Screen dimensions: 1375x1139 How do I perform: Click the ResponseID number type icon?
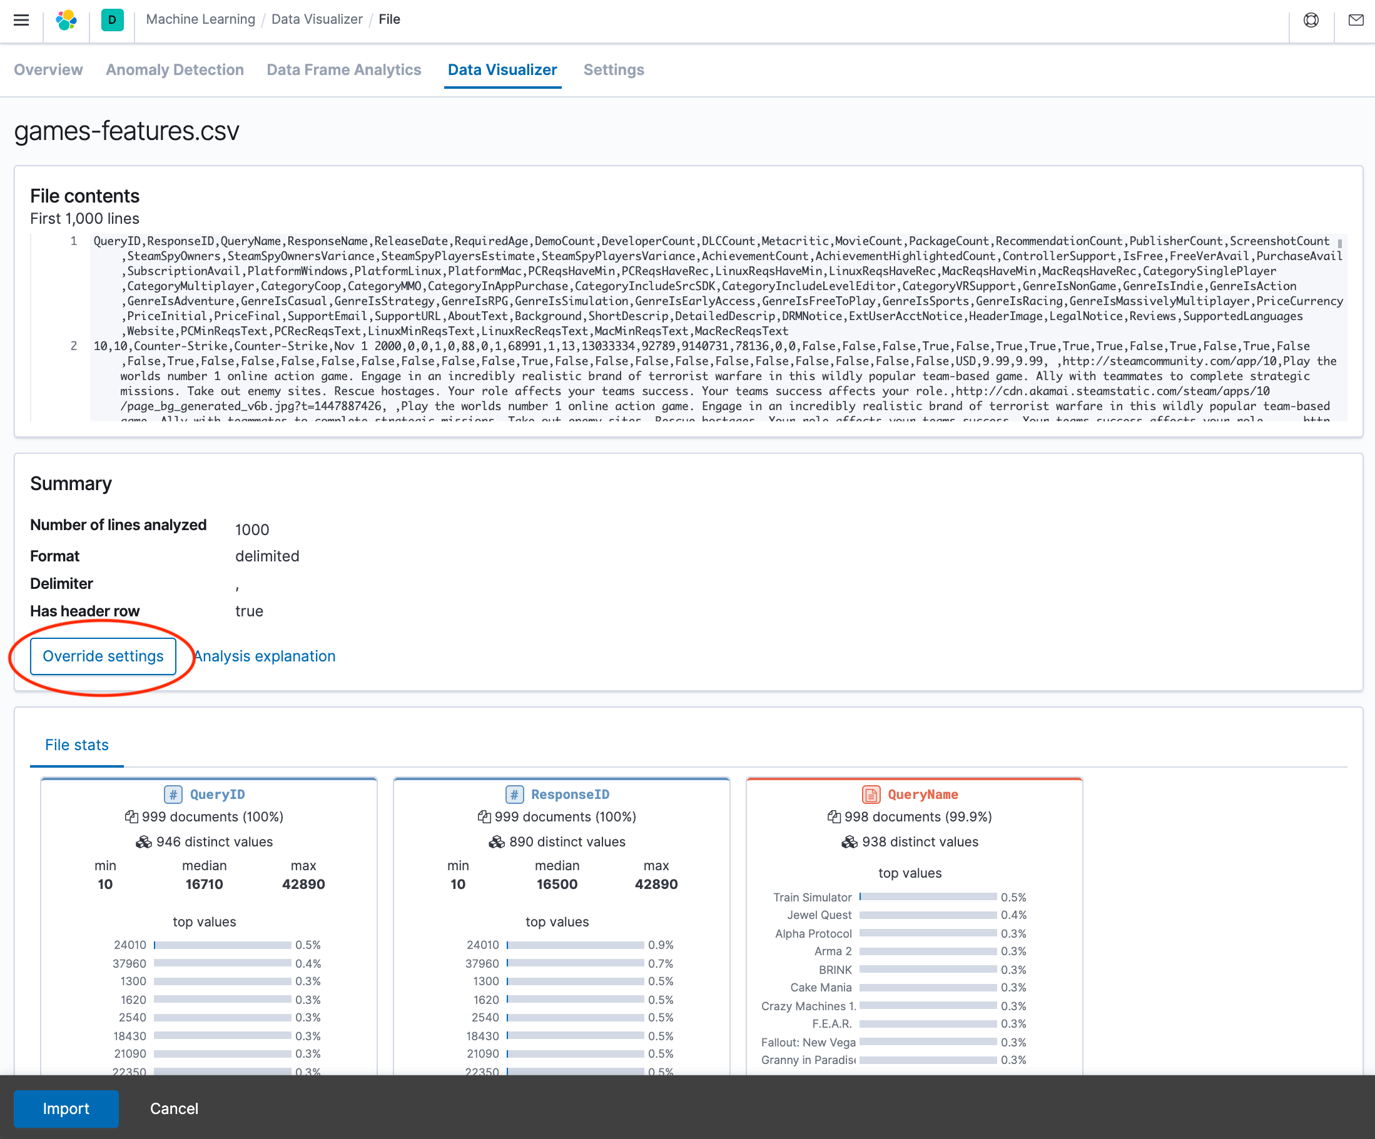tap(514, 794)
